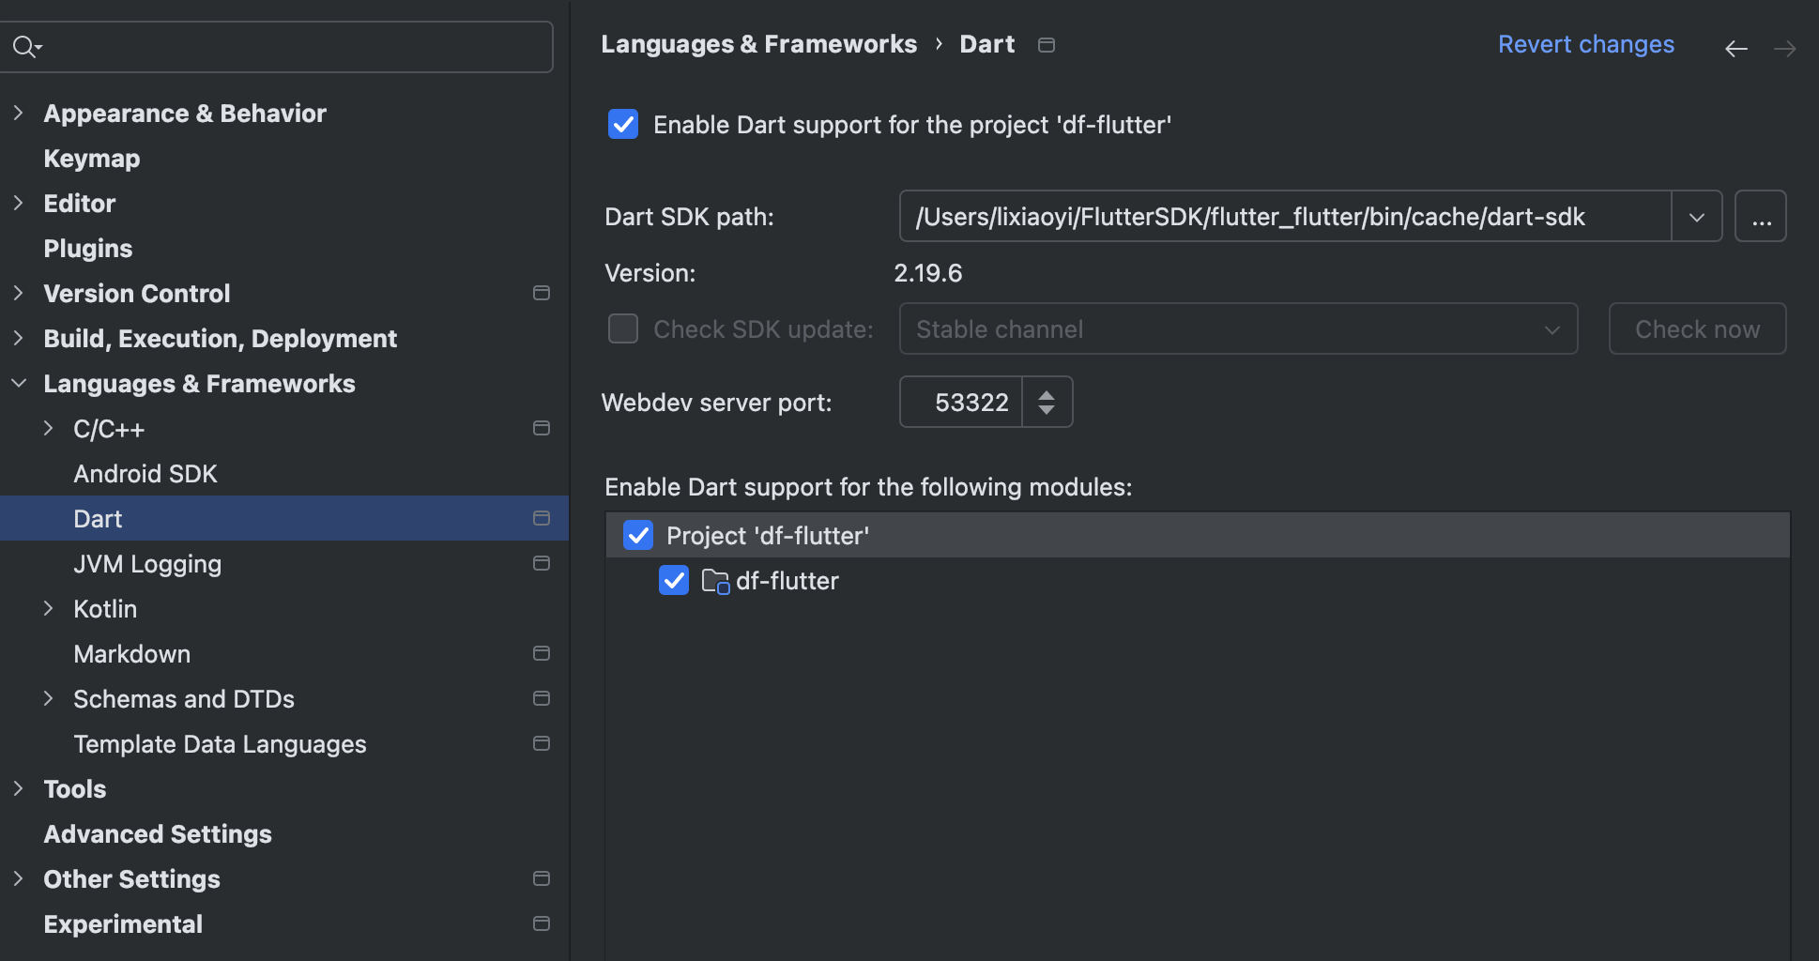This screenshot has width=1819, height=961.
Task: Click project settings icon beside Version Control
Action: [x=542, y=294]
